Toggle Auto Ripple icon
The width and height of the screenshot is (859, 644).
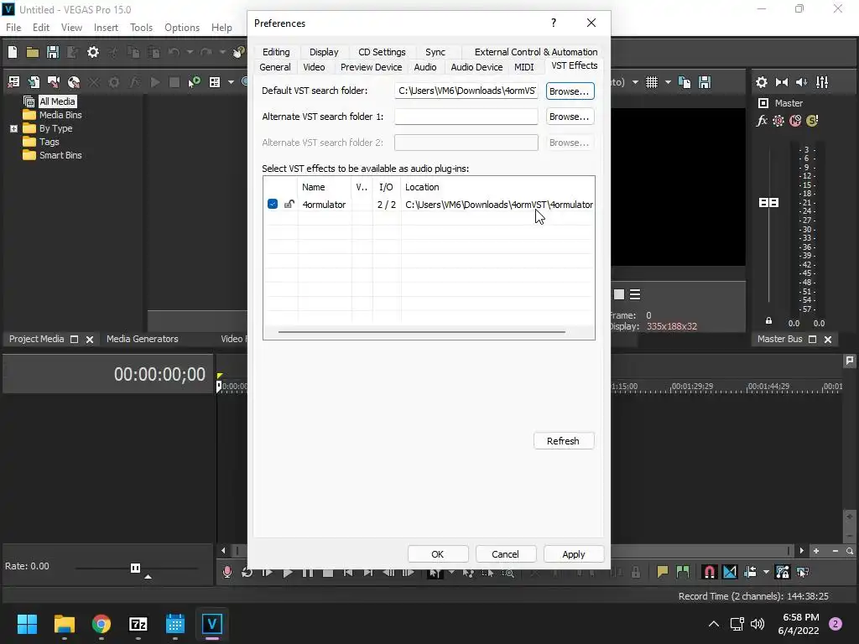pos(750,572)
